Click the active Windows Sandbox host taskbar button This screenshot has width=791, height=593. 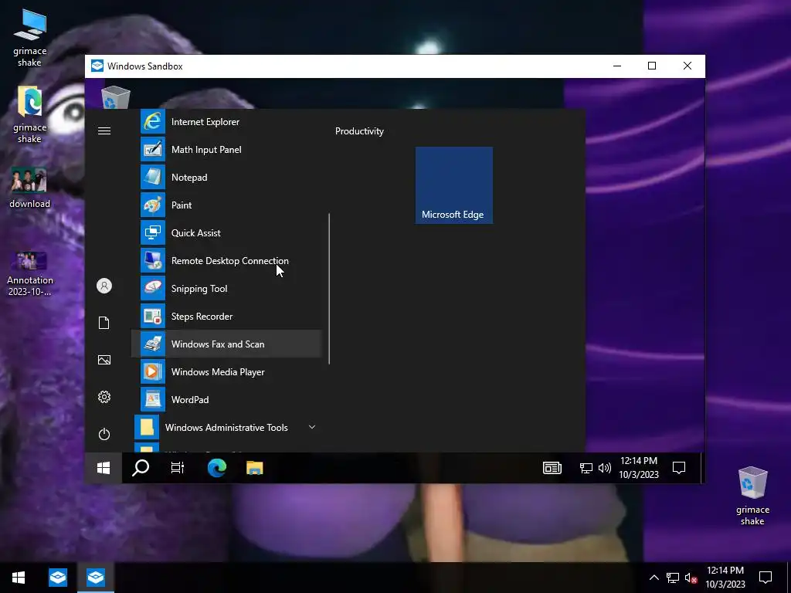pos(96,578)
